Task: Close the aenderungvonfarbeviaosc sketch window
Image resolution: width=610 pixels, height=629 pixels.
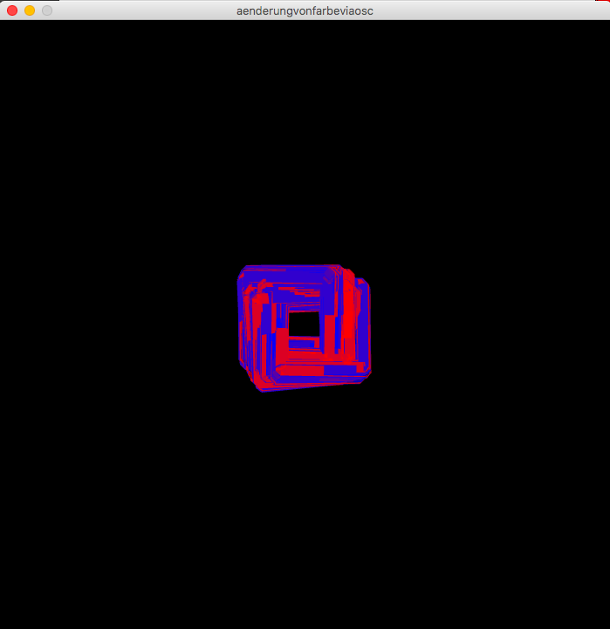Action: coord(12,10)
